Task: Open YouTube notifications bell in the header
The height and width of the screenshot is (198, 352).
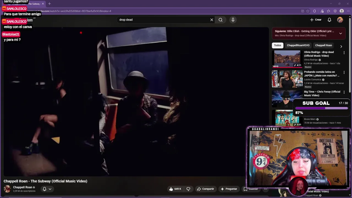Action: [x=329, y=20]
